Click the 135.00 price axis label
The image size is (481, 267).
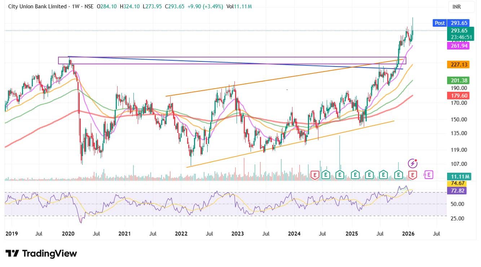459,133
